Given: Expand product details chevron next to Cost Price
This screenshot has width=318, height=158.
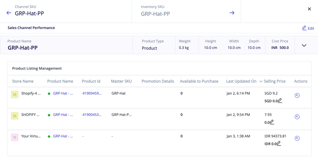Looking at the screenshot, I should tap(304, 45).
